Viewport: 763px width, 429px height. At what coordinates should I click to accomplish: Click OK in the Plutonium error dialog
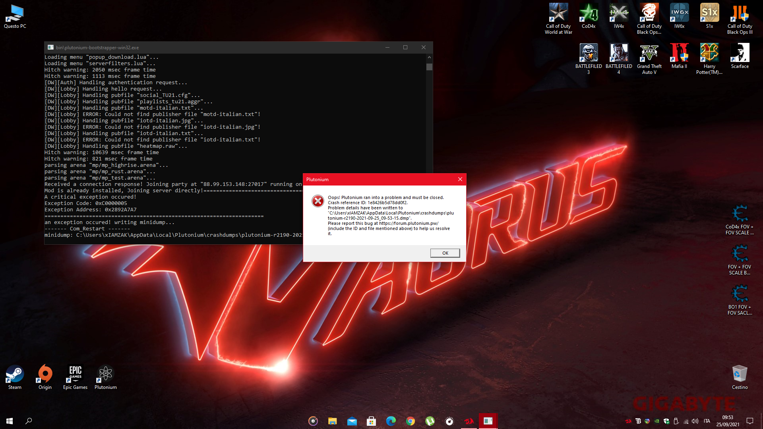point(445,253)
